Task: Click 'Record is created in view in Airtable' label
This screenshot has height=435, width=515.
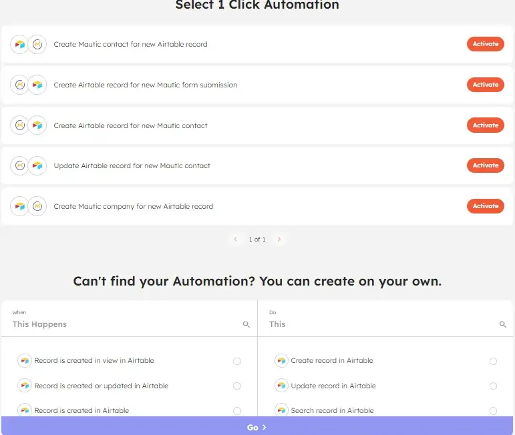Action: (x=94, y=360)
